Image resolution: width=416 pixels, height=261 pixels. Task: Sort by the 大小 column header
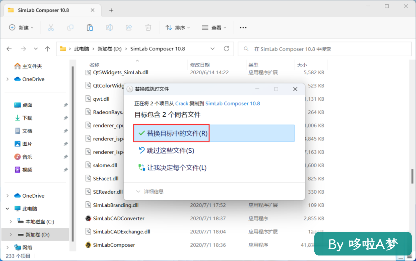(302, 65)
